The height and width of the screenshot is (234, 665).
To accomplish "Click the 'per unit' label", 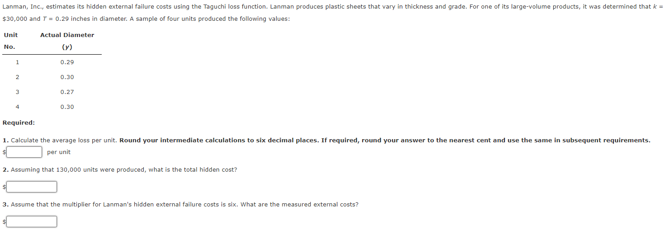I will point(59,152).
